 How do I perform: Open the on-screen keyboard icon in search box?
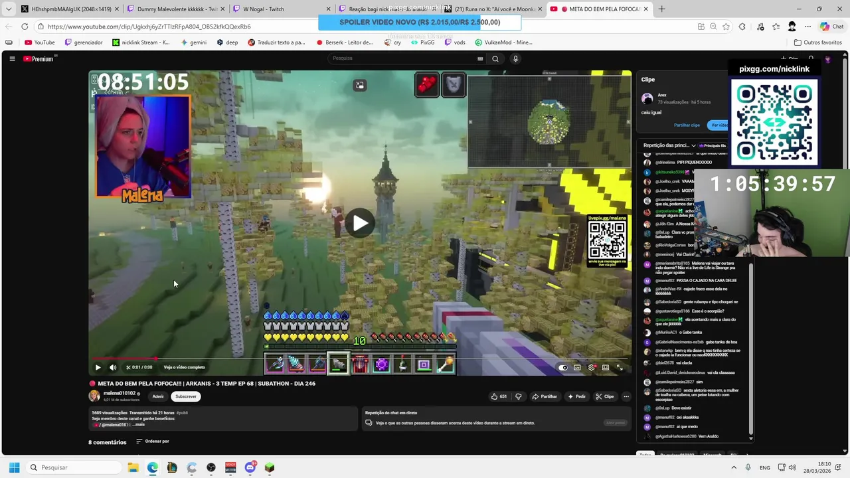tap(480, 58)
